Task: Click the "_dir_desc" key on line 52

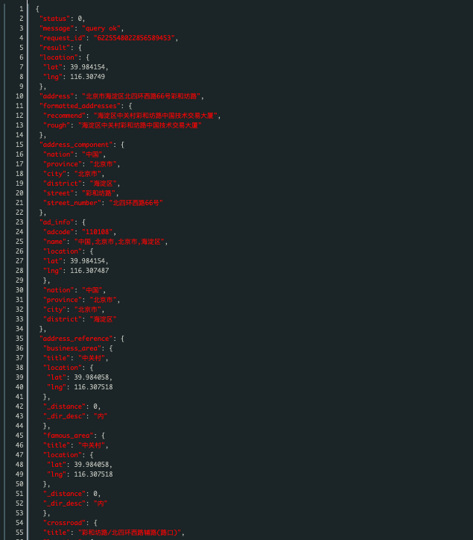Action: (x=64, y=503)
